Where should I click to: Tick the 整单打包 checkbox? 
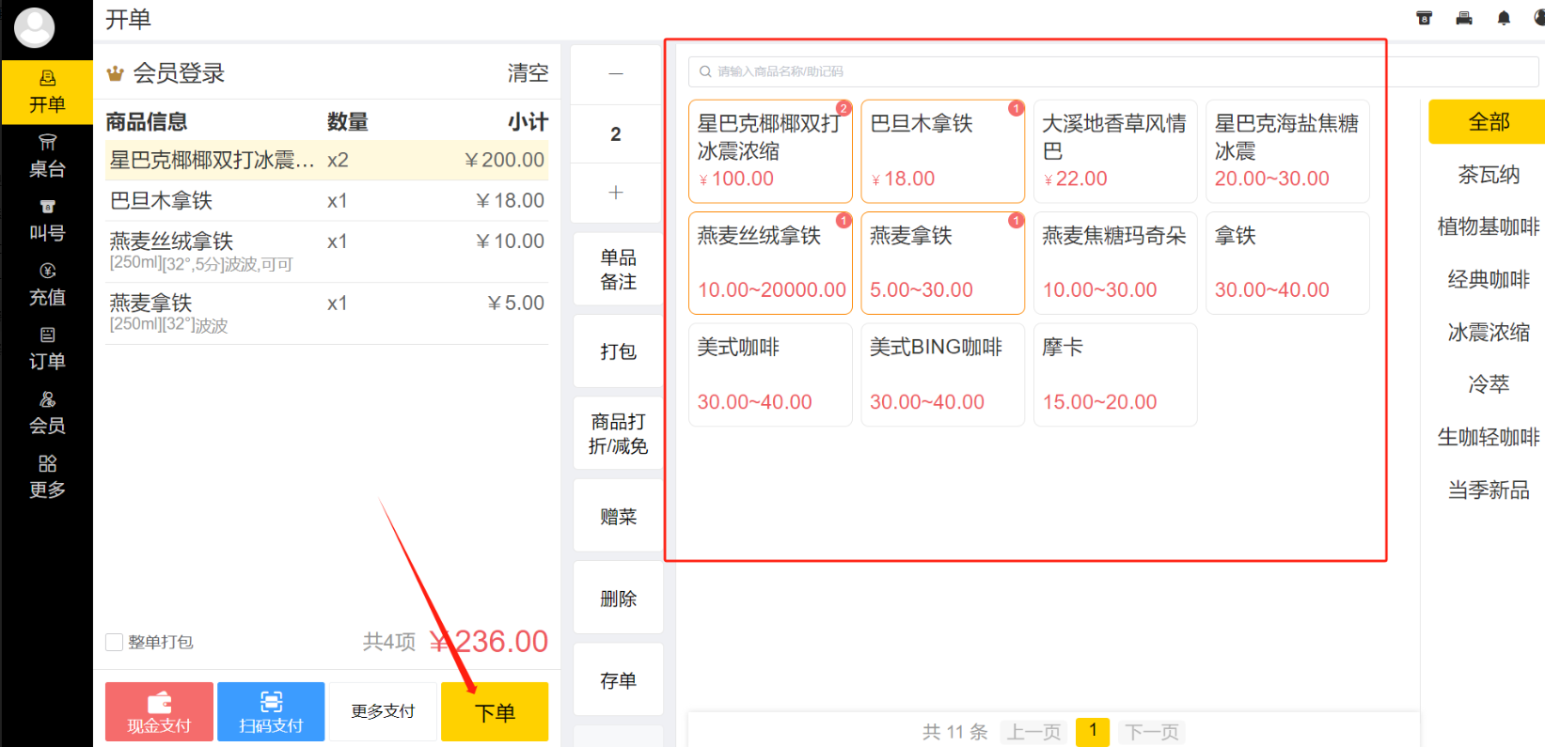point(115,642)
